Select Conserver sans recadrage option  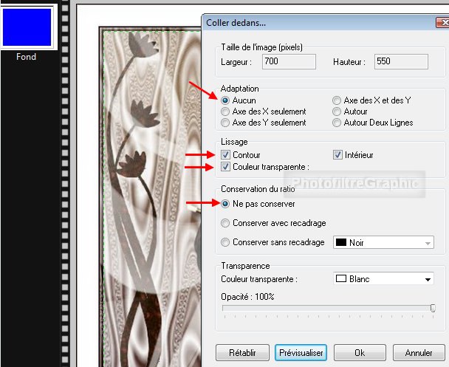point(225,242)
